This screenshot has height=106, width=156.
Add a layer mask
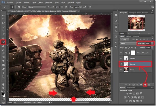click(133, 85)
